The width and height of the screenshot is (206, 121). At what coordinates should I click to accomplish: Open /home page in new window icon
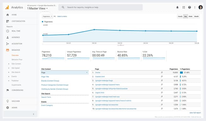pos(162,73)
